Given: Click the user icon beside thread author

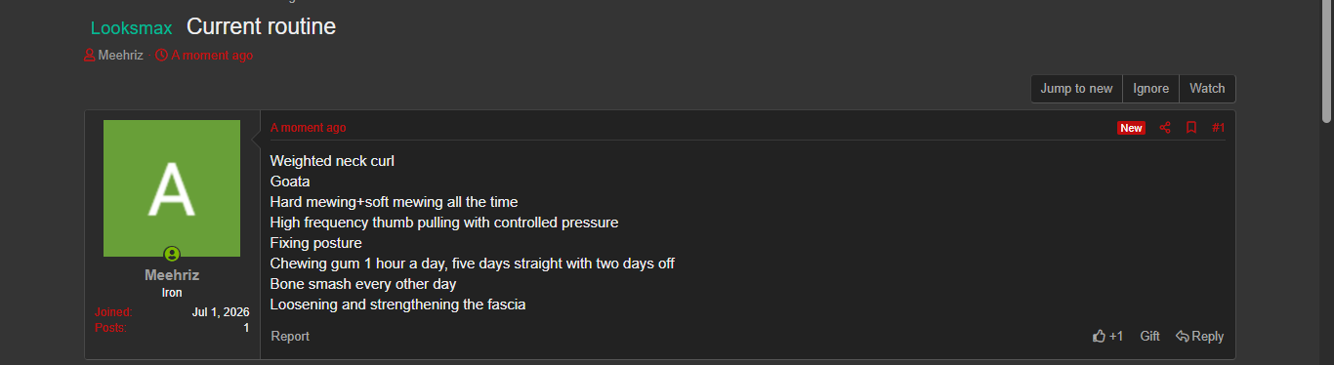Looking at the screenshot, I should [x=90, y=56].
